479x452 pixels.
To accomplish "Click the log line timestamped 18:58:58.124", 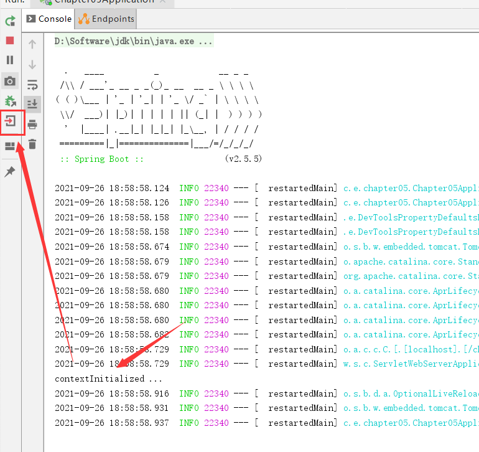I will [267, 188].
